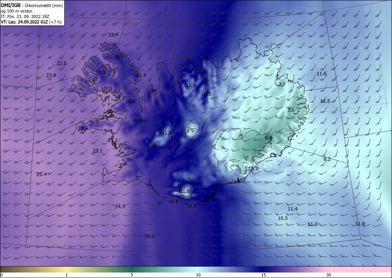Screen dimensions: 392x278
Task: Click the map value 9.2
Action: (327, 159)
